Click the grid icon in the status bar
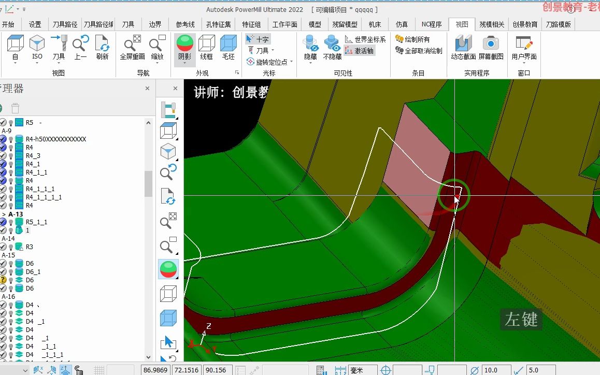Image resolution: width=600 pixels, height=375 pixels. 99,370
